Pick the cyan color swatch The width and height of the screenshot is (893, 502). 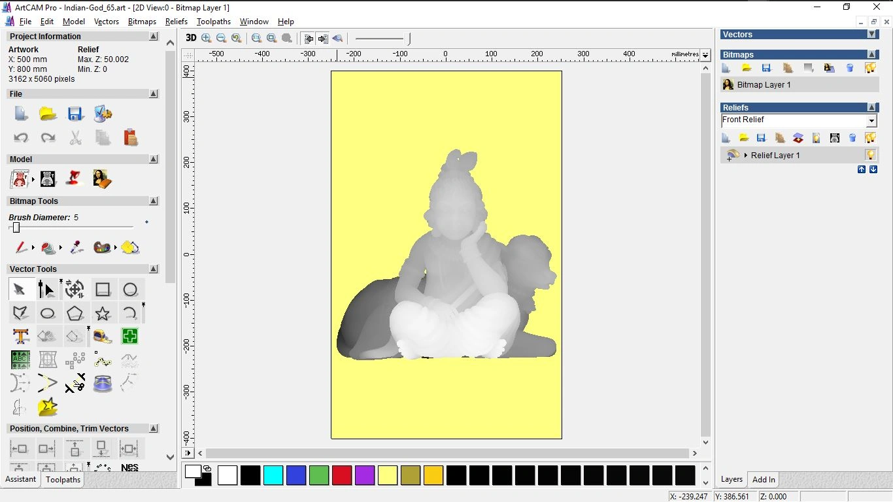273,475
